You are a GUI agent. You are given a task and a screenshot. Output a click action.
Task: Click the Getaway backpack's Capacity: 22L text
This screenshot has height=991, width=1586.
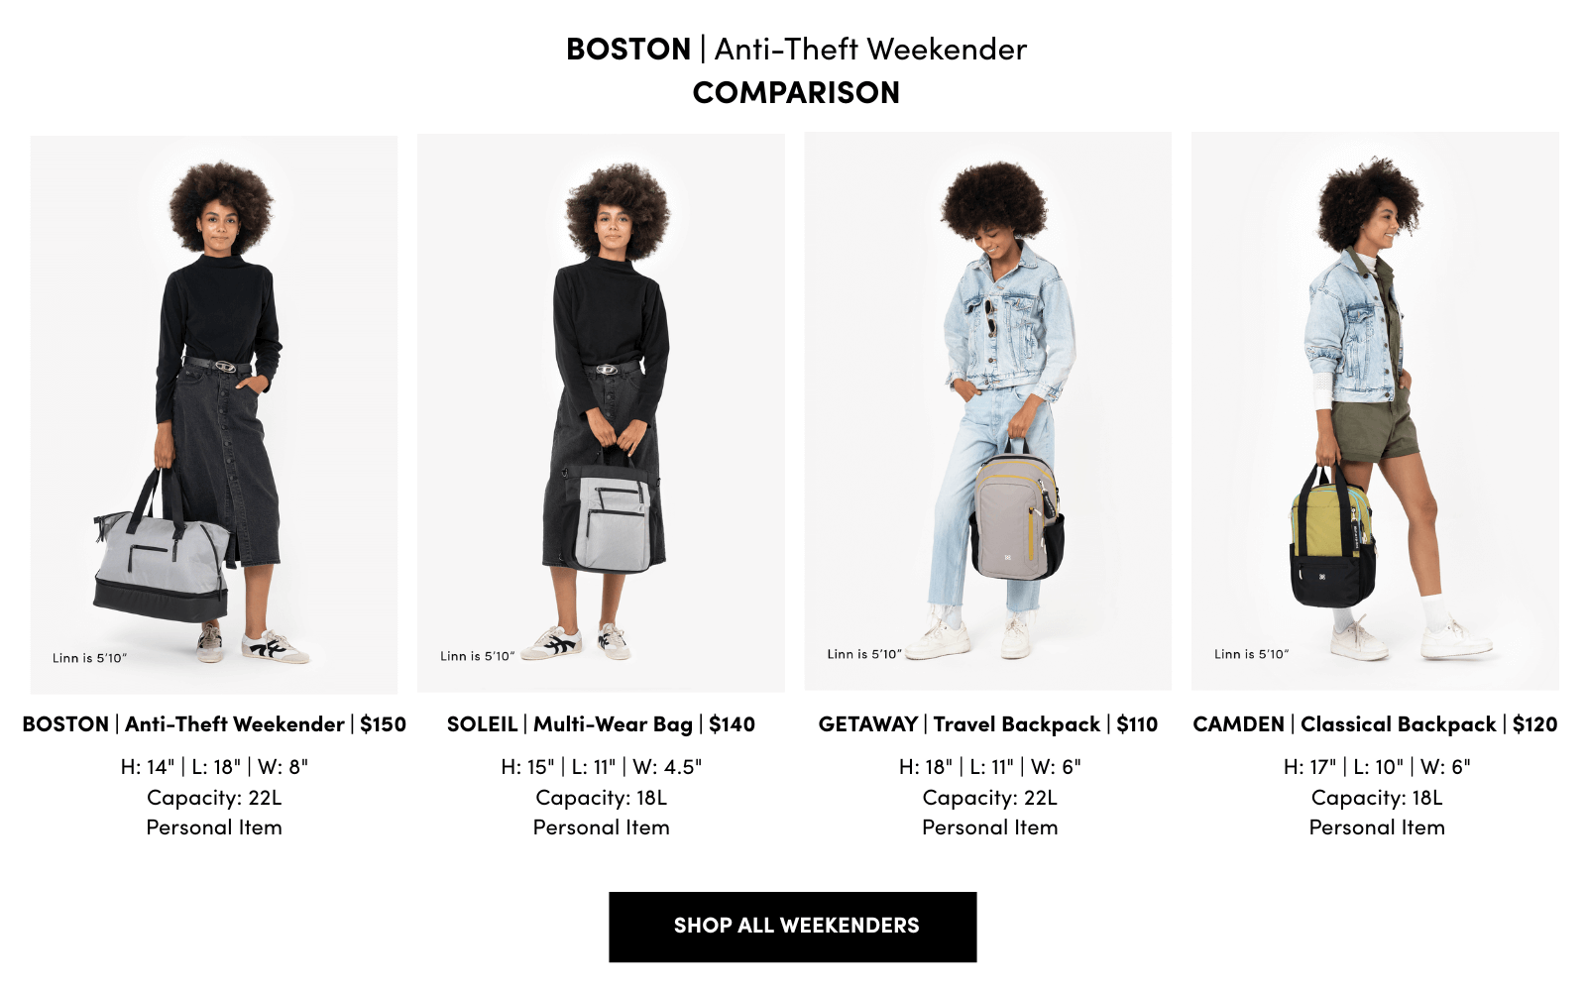coord(989,798)
